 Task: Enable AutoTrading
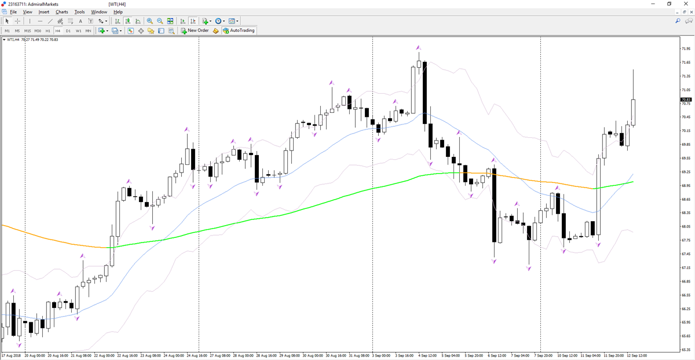pyautogui.click(x=239, y=31)
